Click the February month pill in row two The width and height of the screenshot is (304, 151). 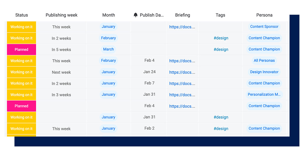pos(108,38)
